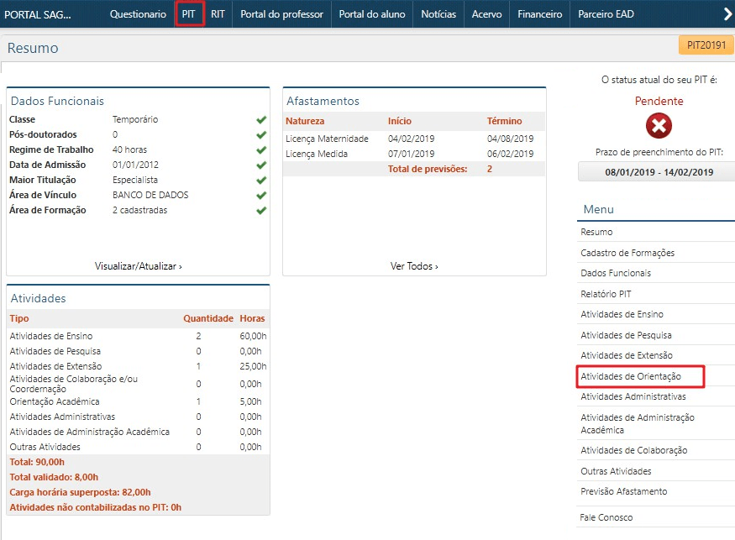Open Cadastro de Formações from the menu
Image resolution: width=735 pixels, height=540 pixels.
click(627, 253)
